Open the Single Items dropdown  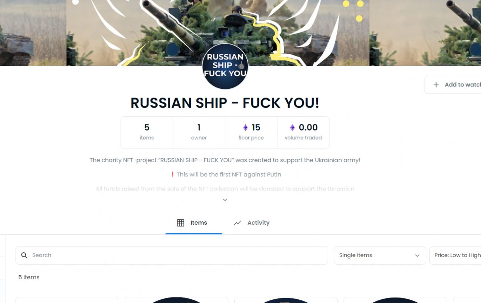click(380, 255)
